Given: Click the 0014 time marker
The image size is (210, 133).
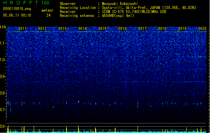Looking at the screenshot, I should (82, 29).
